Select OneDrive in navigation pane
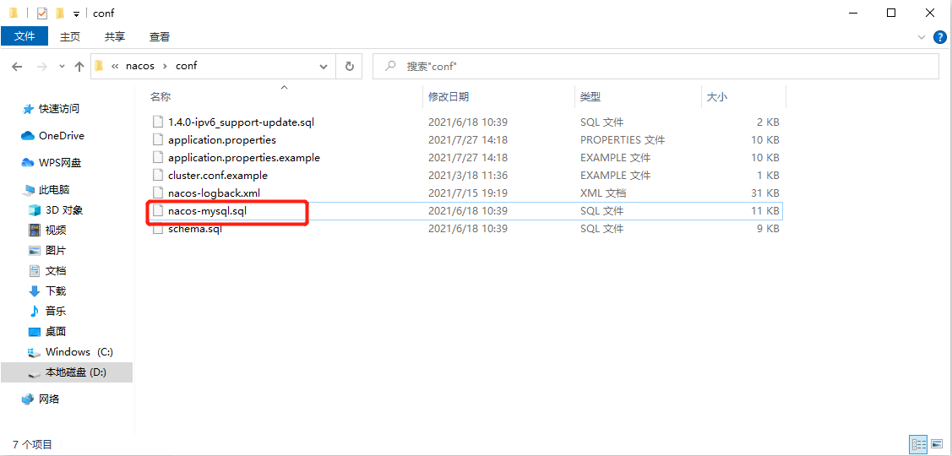952x456 pixels. coord(62,136)
